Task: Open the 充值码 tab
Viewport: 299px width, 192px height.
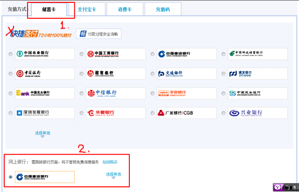Action: click(x=163, y=9)
